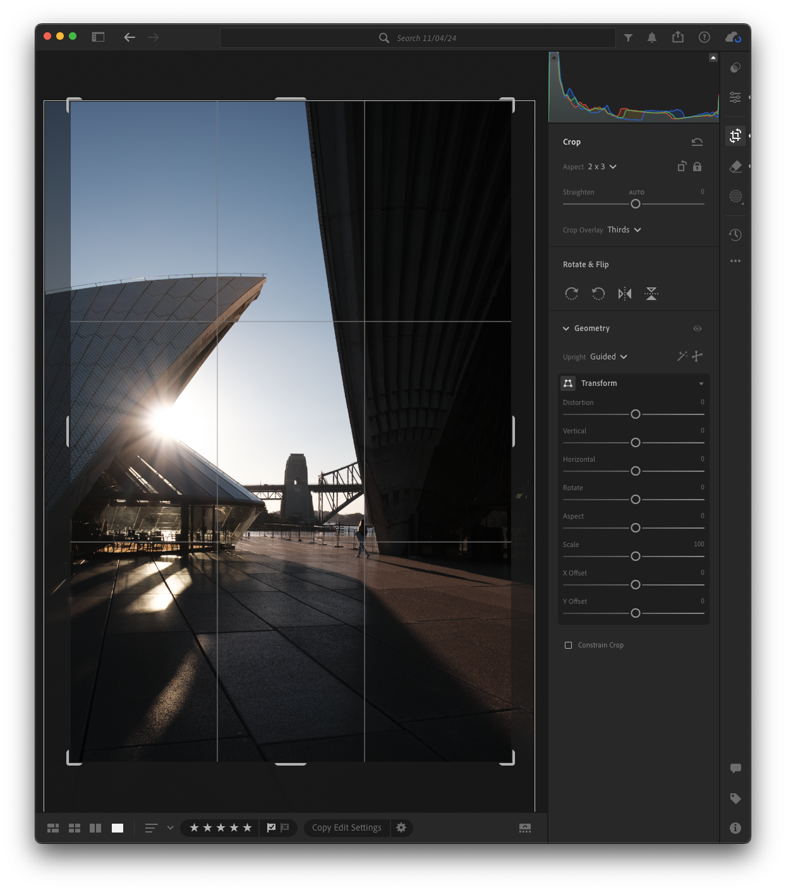Toggle the left sidebar panel icon
The image size is (786, 890).
click(98, 37)
